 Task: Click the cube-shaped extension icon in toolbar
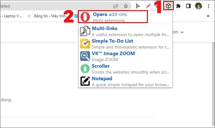tap(168, 6)
